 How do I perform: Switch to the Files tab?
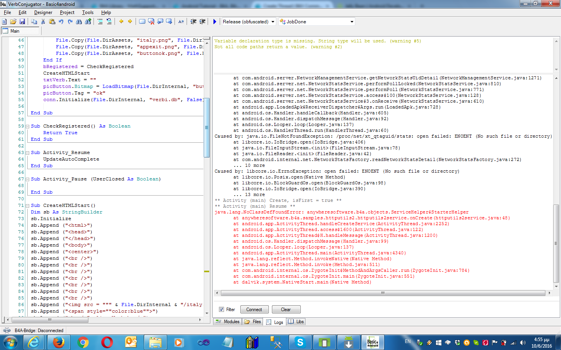click(x=252, y=322)
